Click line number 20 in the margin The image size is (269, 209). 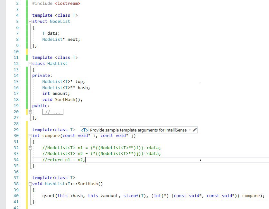click(16, 112)
